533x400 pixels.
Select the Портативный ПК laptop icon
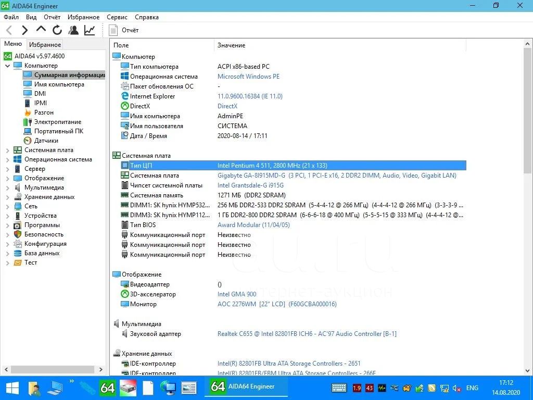[x=28, y=131]
